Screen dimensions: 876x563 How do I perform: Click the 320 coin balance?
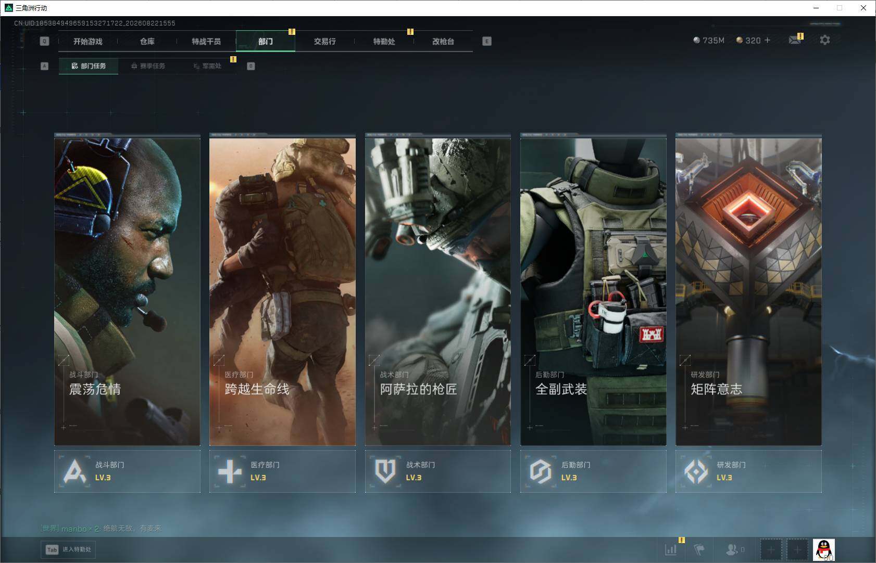click(748, 40)
